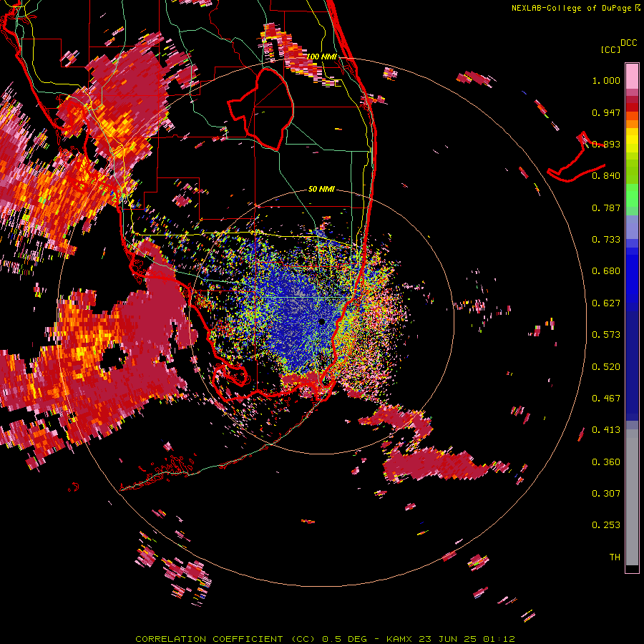Select the 0.573 scale value
Image resolution: width=644 pixels, height=644 pixels.
[606, 335]
